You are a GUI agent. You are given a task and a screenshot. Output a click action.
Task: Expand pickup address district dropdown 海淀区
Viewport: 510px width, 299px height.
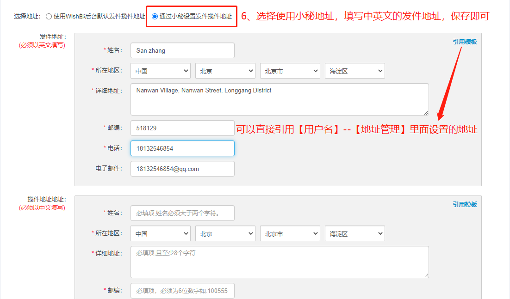click(x=355, y=233)
